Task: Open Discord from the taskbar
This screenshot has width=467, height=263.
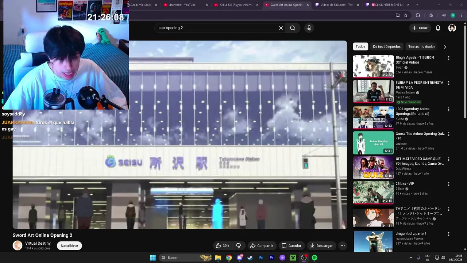Action: [240, 258]
